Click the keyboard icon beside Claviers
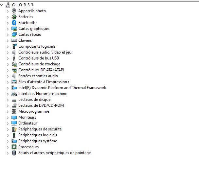 point(14,40)
